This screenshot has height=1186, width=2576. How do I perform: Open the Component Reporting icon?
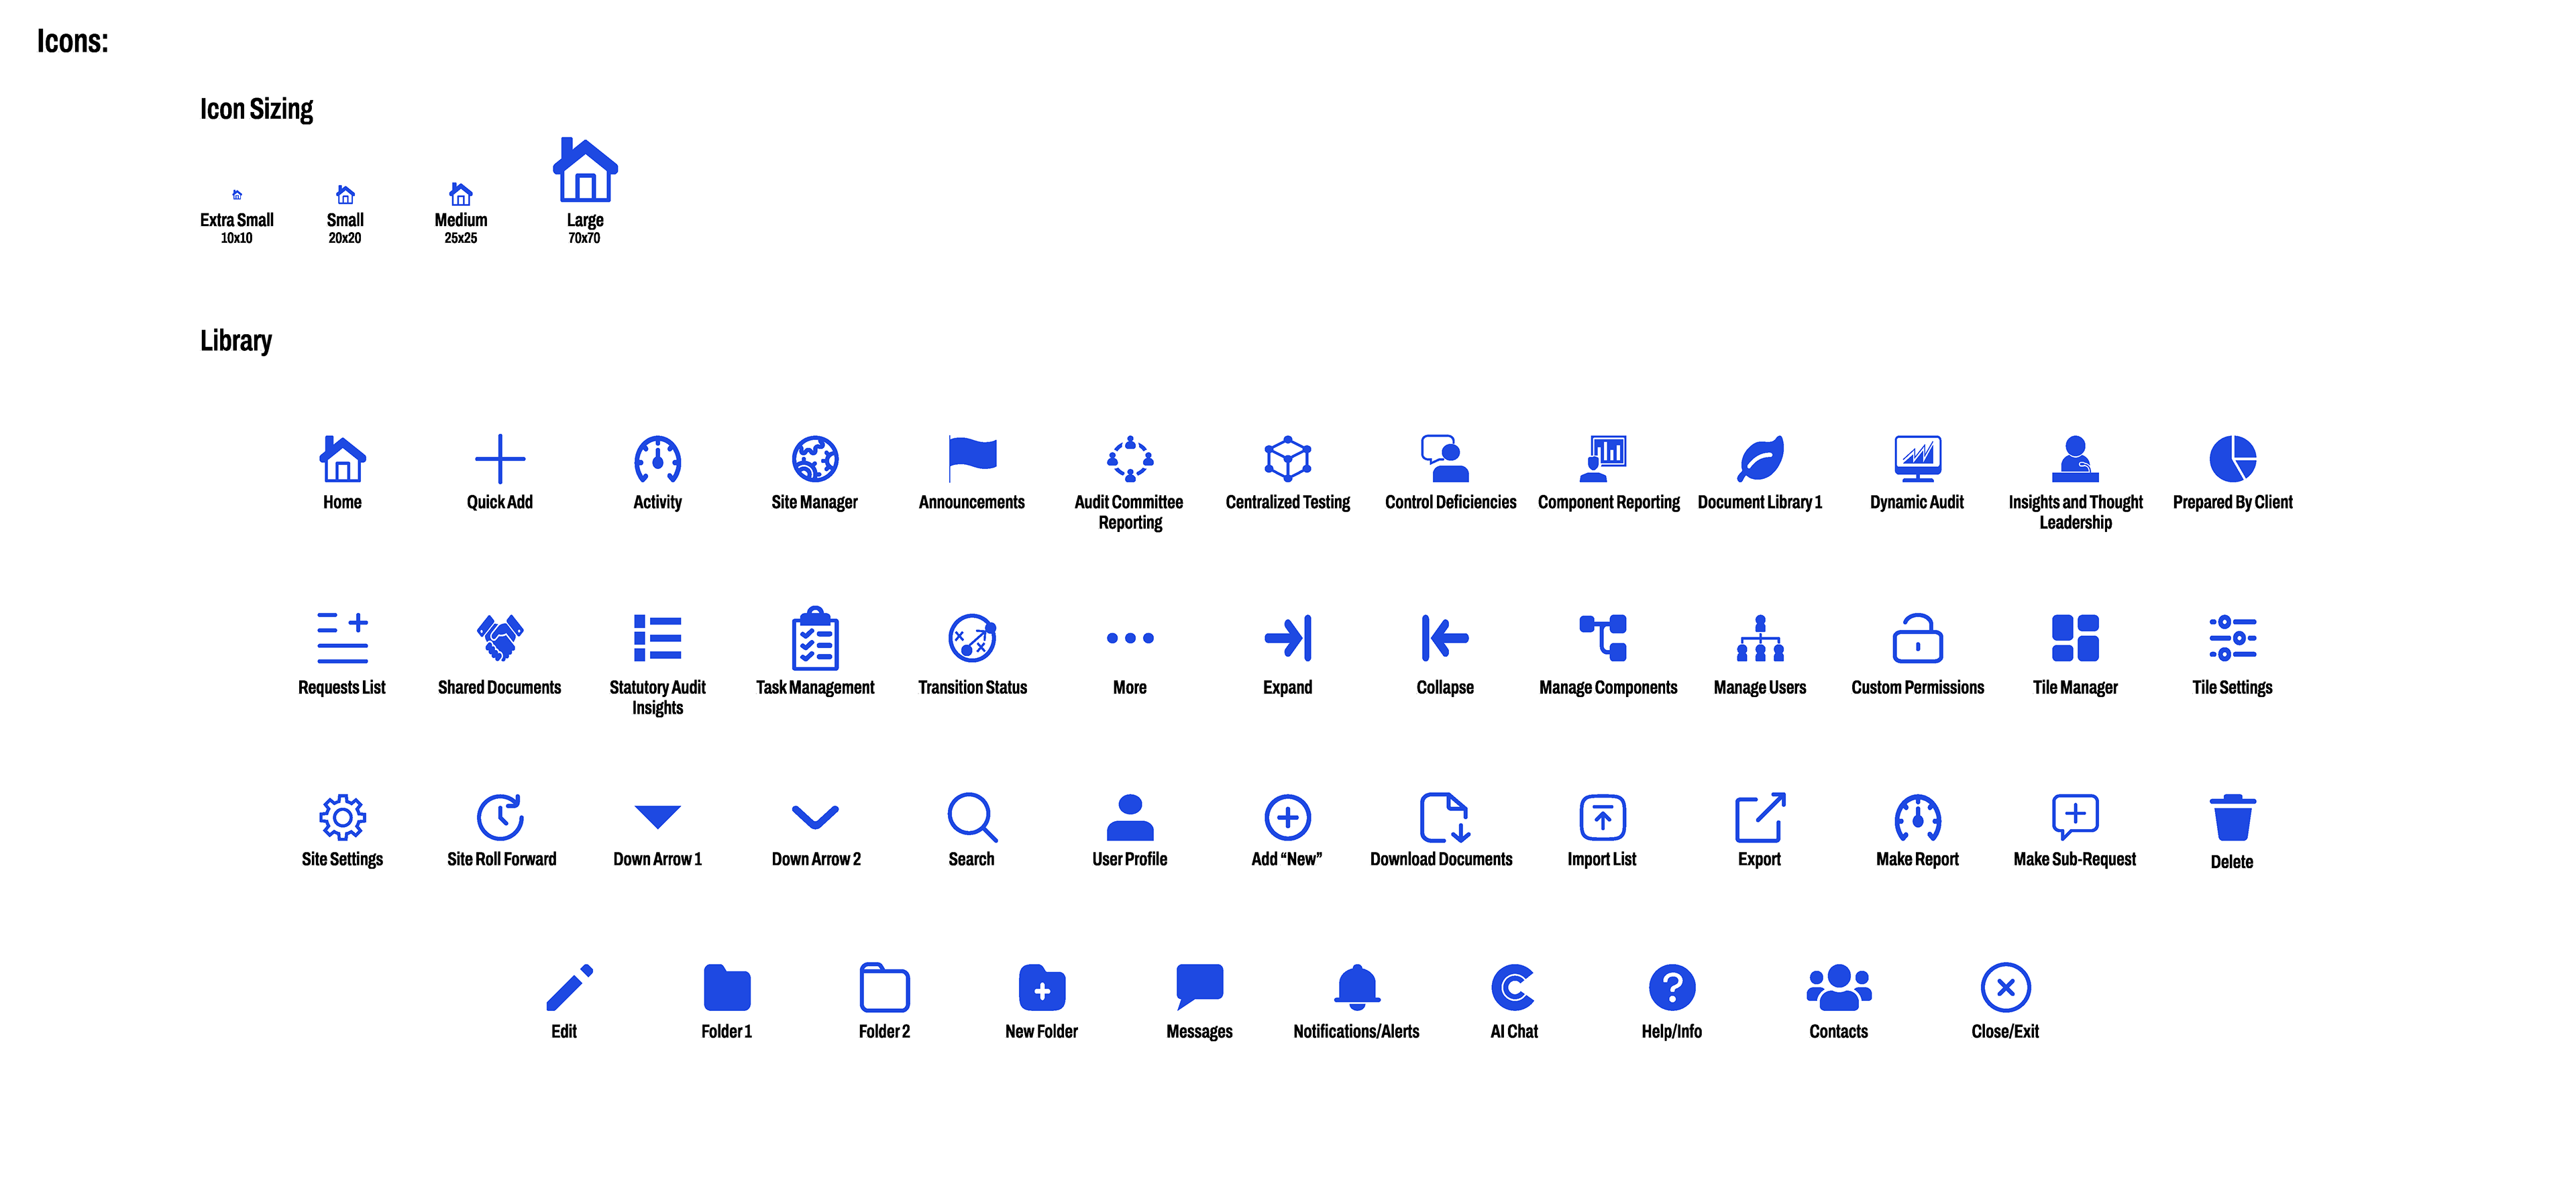click(1603, 459)
